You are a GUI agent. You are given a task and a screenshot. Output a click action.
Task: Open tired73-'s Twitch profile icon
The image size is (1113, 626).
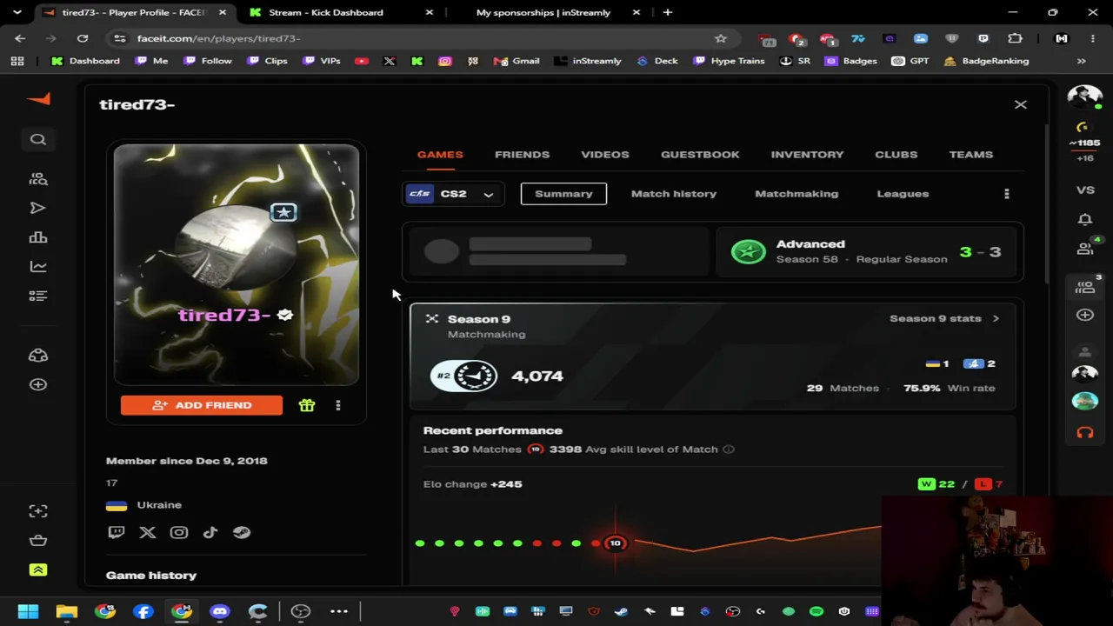(116, 532)
